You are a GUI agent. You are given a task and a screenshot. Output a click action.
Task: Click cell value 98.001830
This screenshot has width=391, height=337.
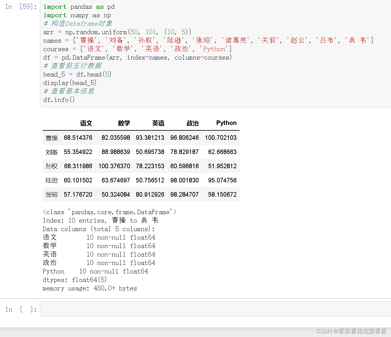(185, 180)
